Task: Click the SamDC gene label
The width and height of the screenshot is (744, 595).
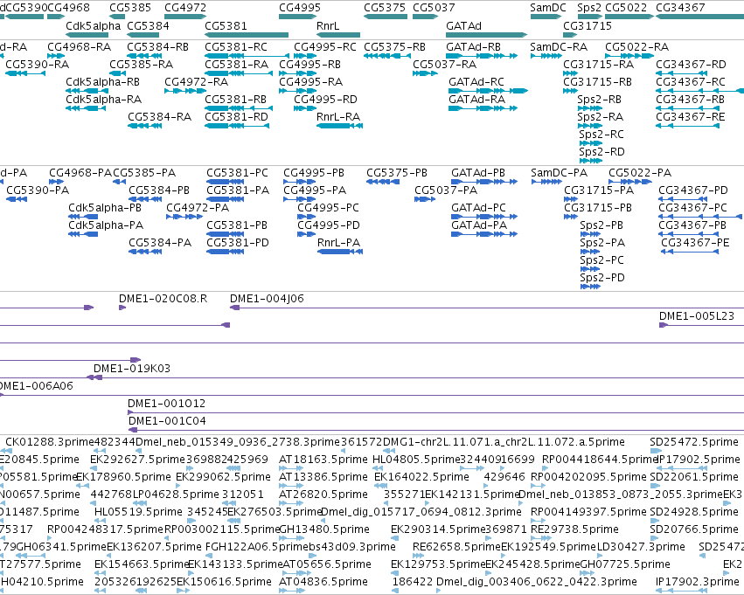Action: click(x=548, y=8)
